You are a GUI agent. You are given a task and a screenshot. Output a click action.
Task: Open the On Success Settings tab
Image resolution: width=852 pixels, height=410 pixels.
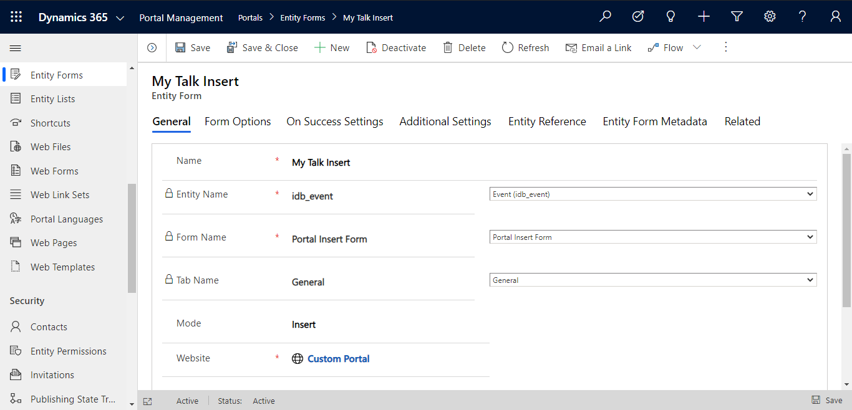tap(335, 122)
